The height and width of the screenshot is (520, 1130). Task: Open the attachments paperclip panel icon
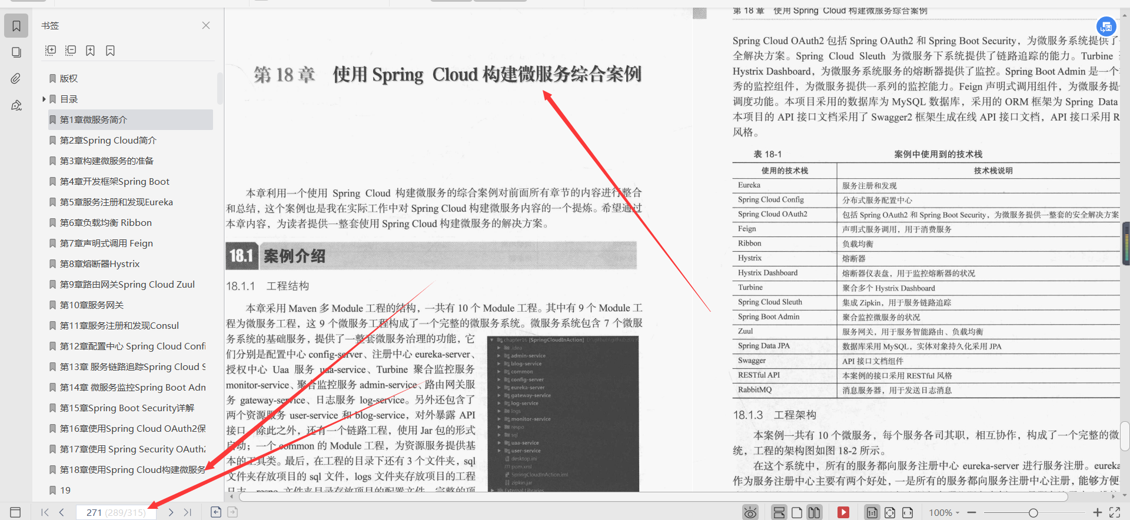[16, 79]
